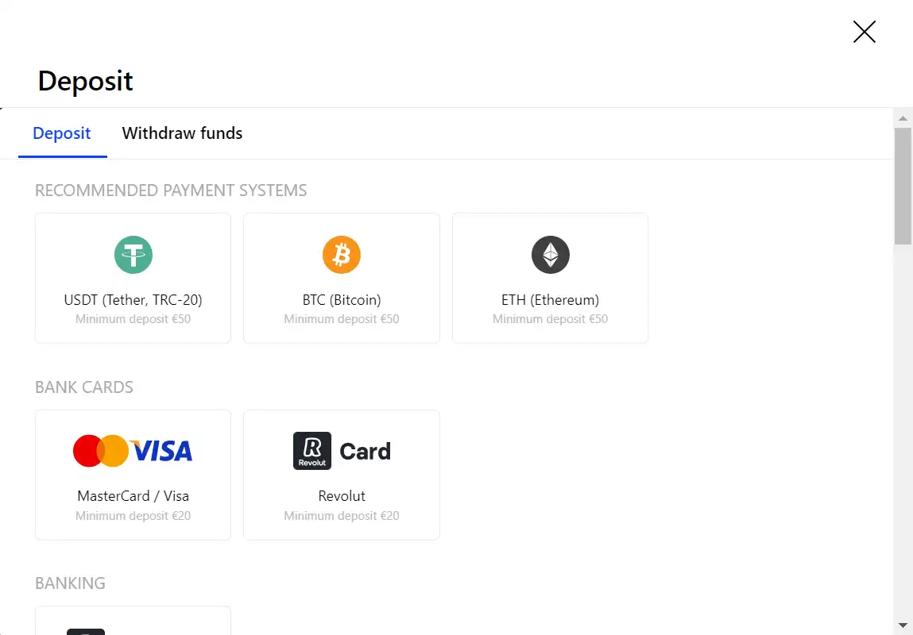Click the Ethereum diamond icon
The height and width of the screenshot is (635, 913).
(550, 255)
